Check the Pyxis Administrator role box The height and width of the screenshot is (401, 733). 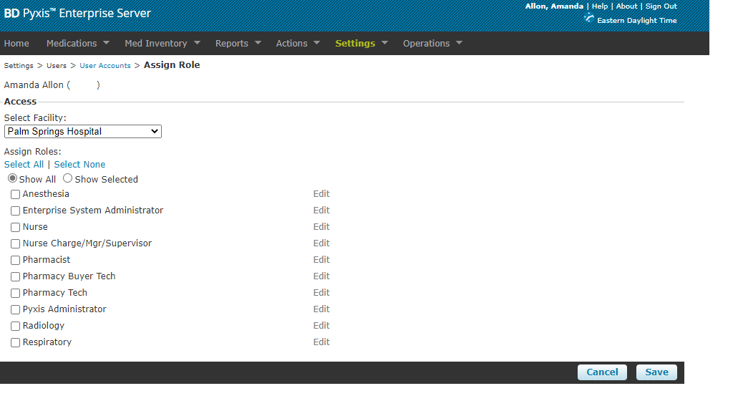pos(15,310)
